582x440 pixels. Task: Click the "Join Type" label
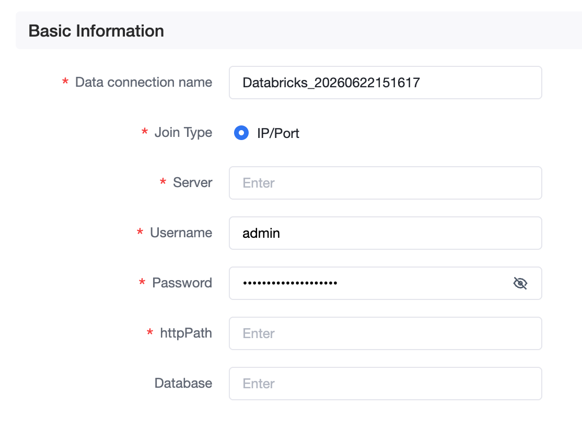[183, 133]
